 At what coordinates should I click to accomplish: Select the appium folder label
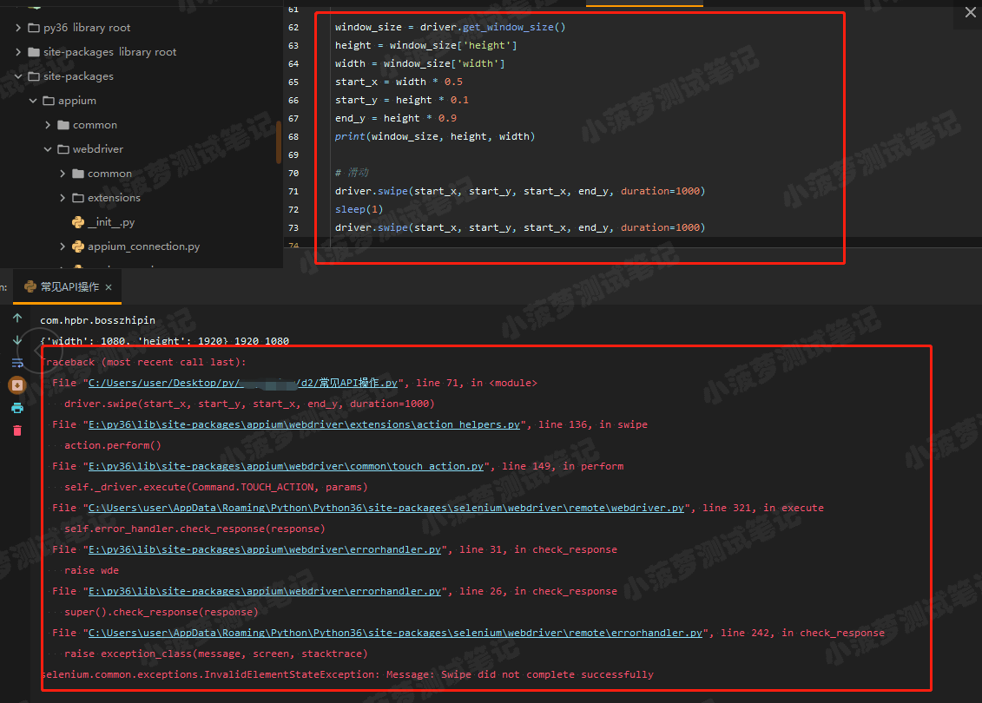pyautogui.click(x=77, y=101)
